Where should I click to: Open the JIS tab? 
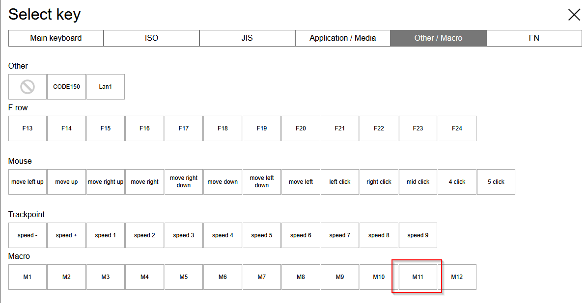(247, 38)
